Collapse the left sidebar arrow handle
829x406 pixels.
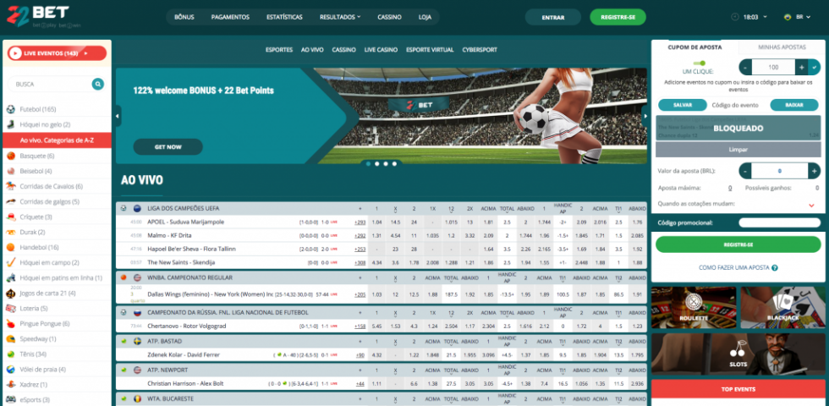pyautogui.click(x=118, y=116)
